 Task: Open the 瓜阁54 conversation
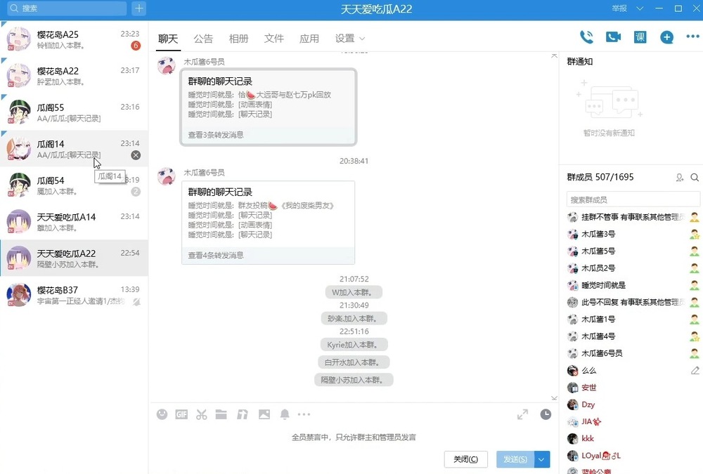point(74,185)
